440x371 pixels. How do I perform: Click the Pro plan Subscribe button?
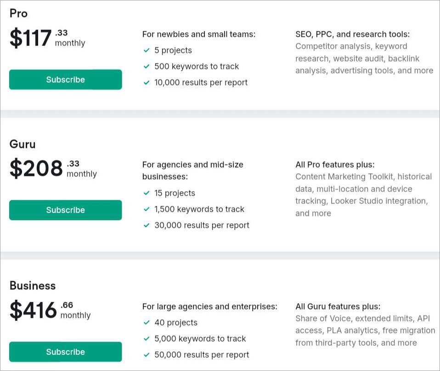[65, 79]
